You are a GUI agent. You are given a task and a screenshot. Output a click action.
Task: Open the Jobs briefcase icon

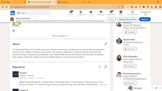(x=91, y=13)
